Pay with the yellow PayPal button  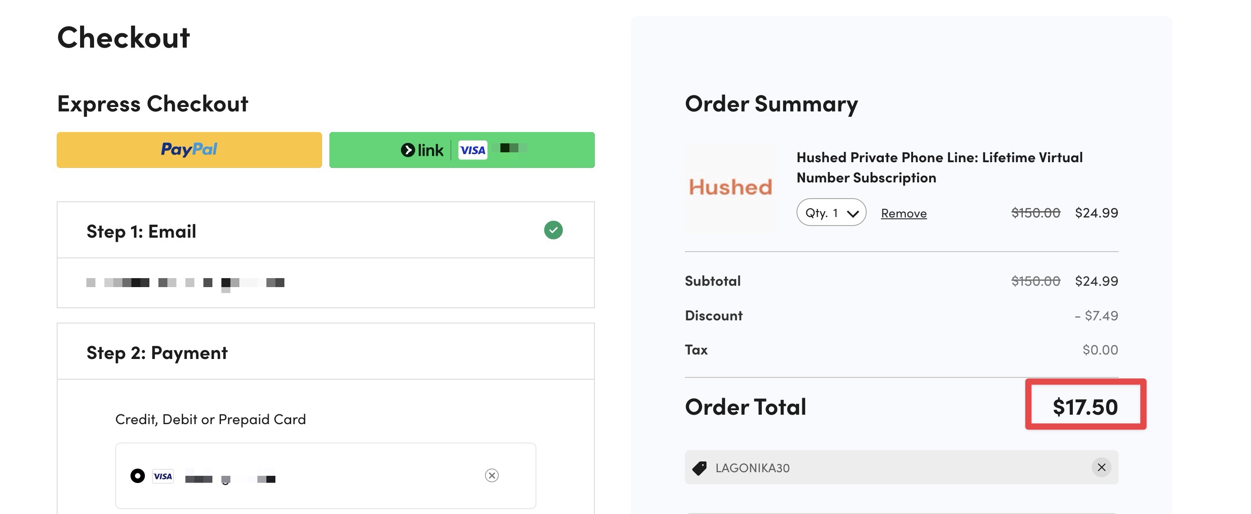coord(189,150)
